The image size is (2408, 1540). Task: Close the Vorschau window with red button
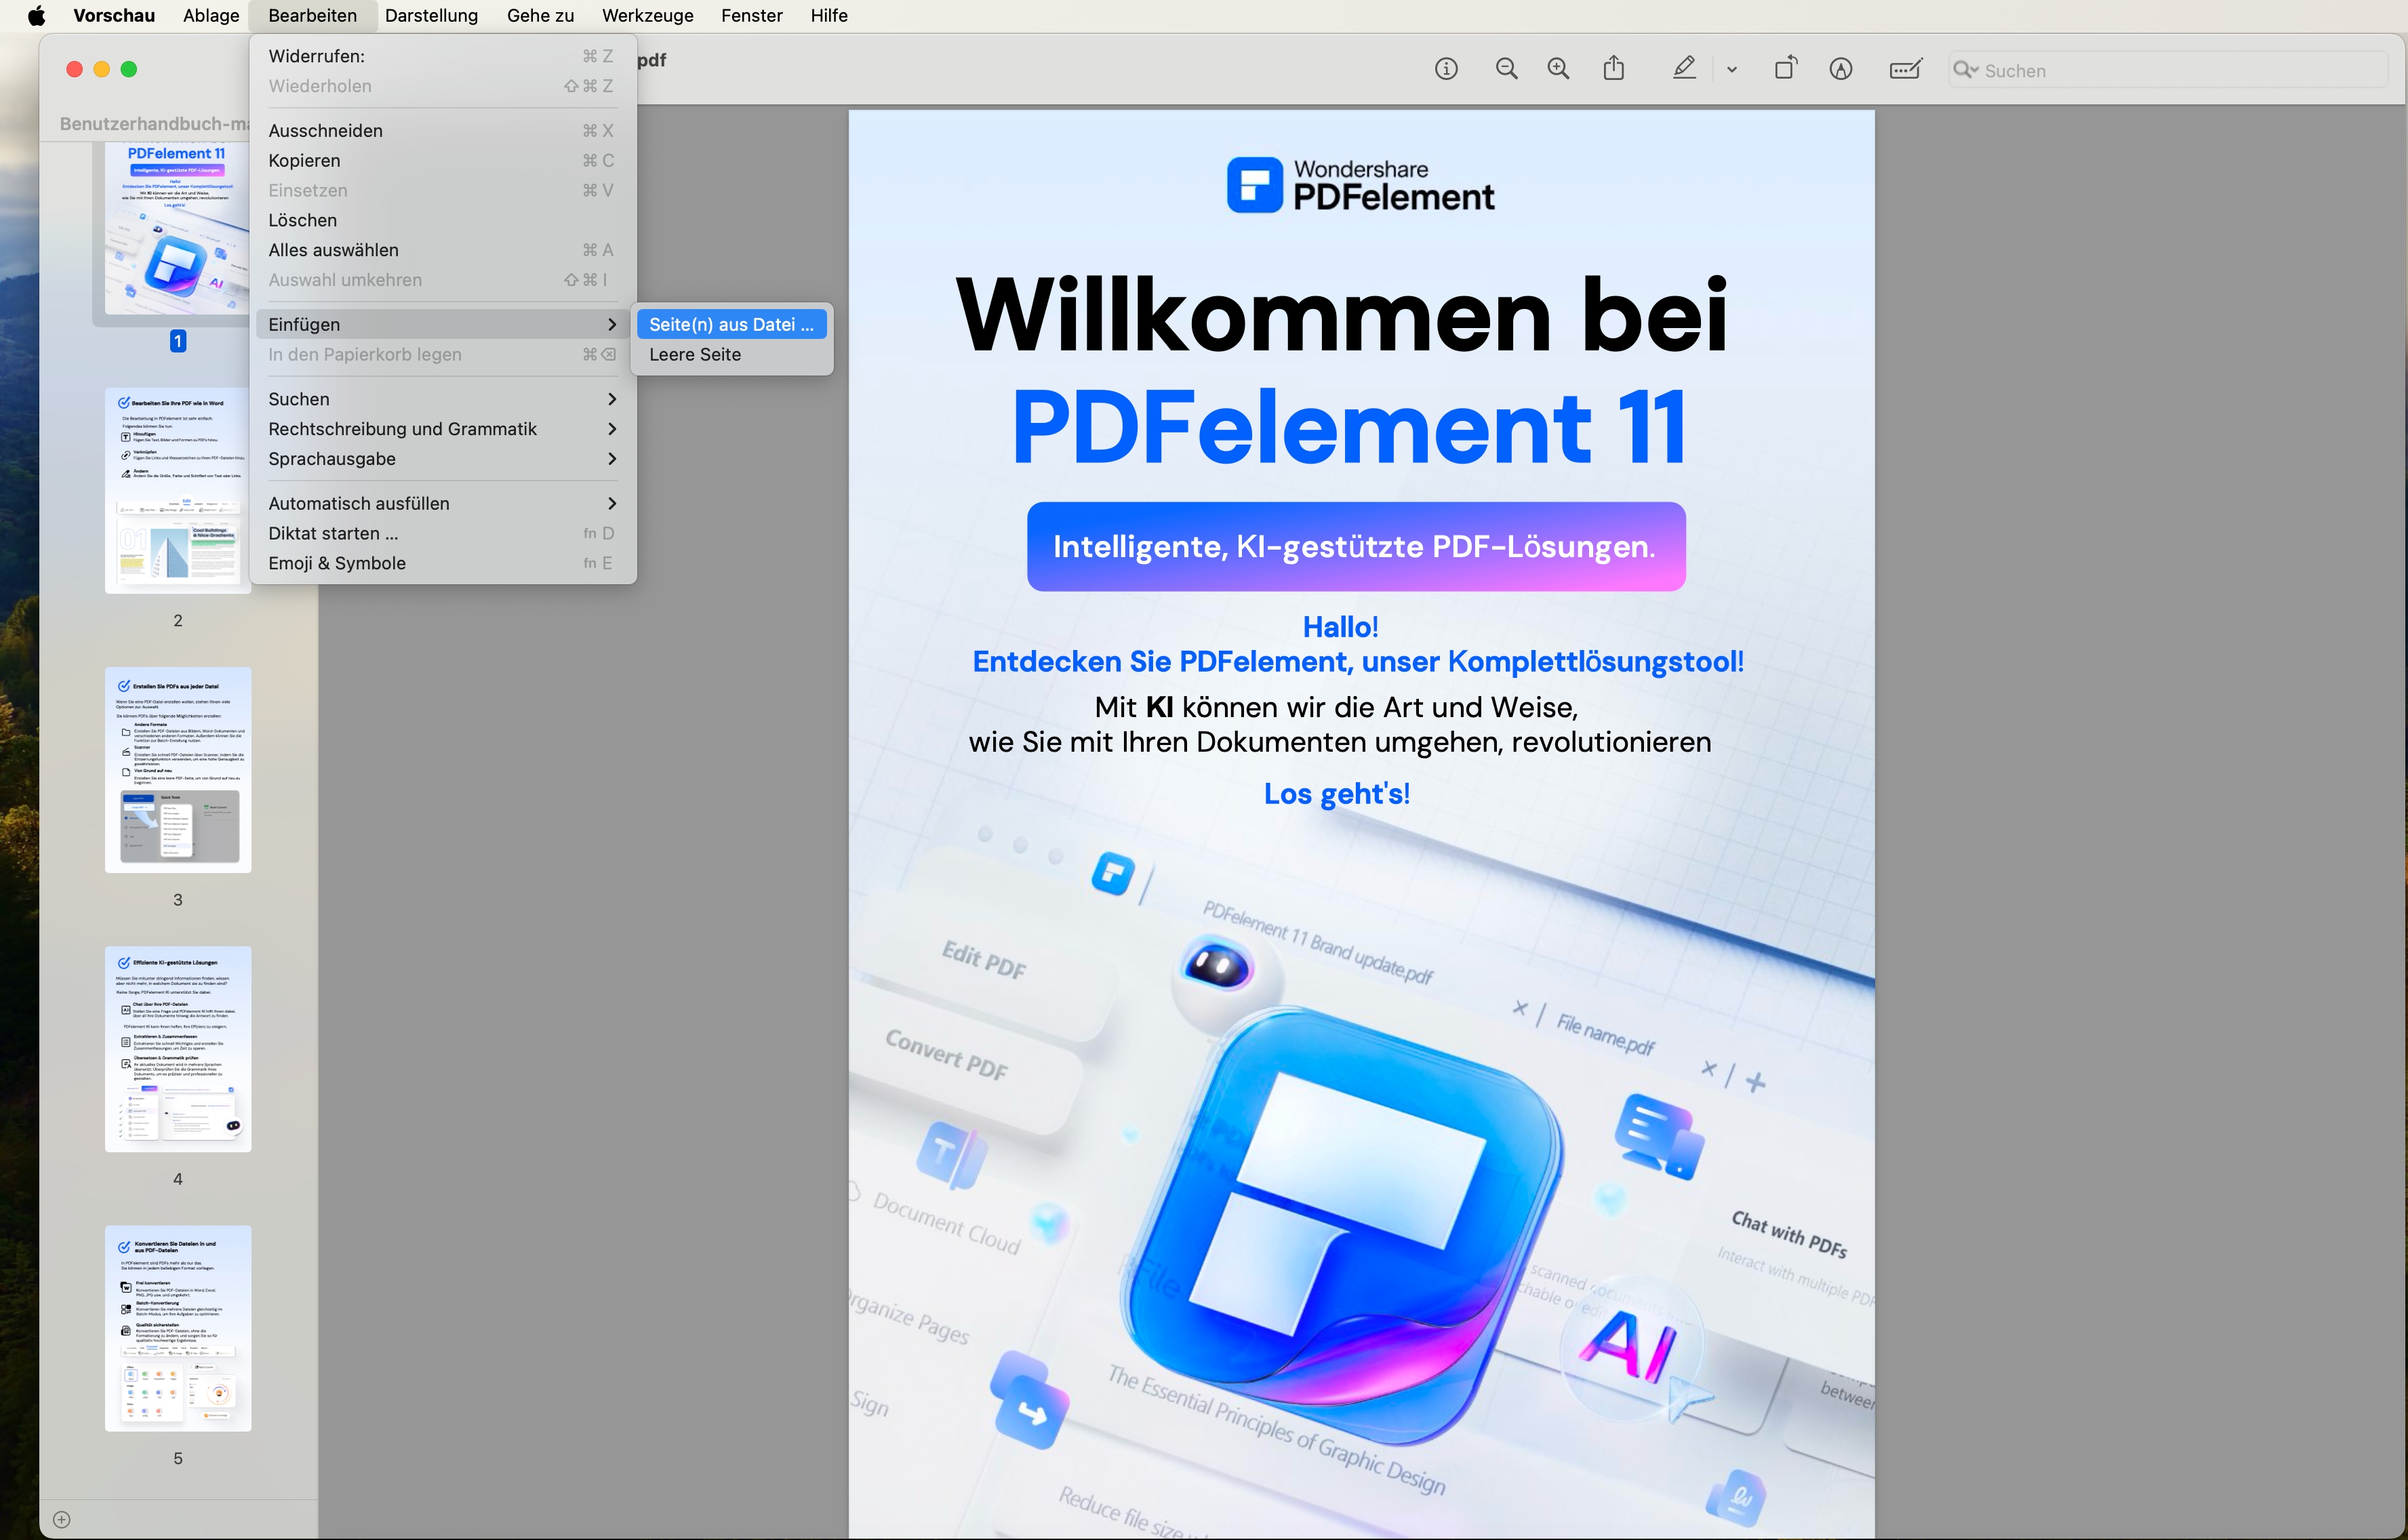coord(74,69)
